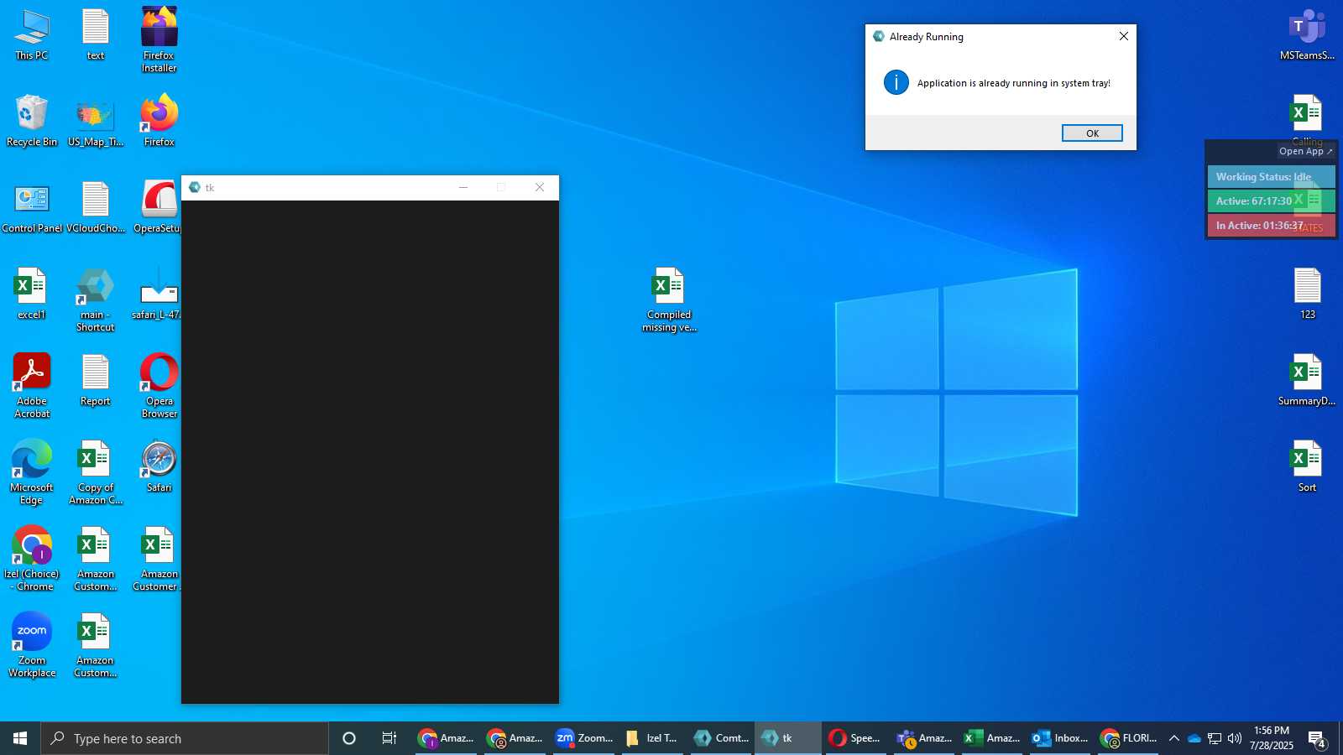Switch to the Izel T... File Explorer taskbar button
Image resolution: width=1343 pixels, height=755 pixels.
pyautogui.click(x=652, y=738)
